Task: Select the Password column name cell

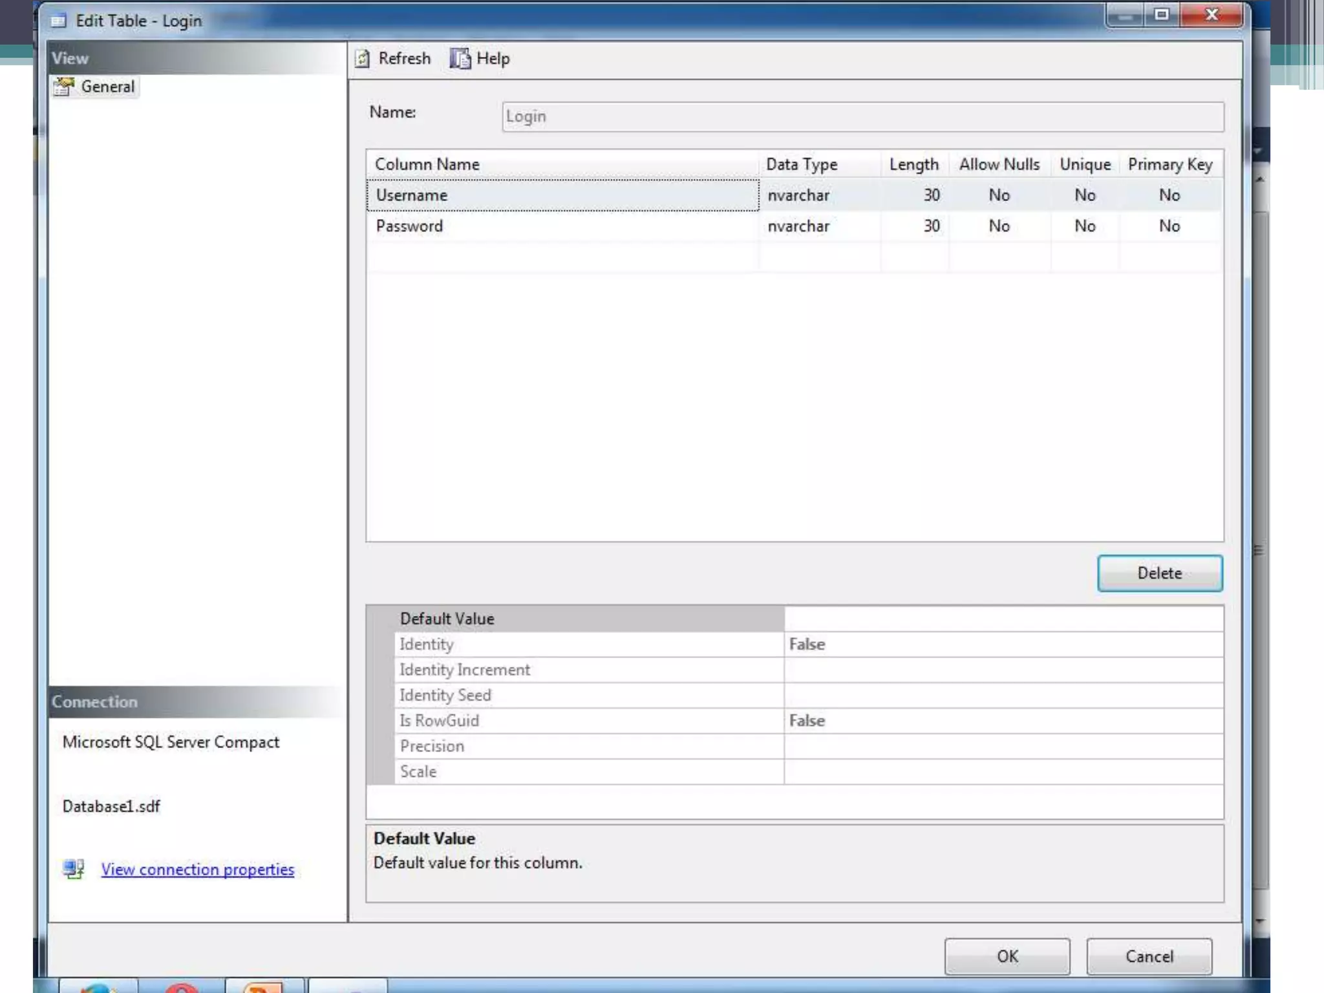Action: (562, 226)
